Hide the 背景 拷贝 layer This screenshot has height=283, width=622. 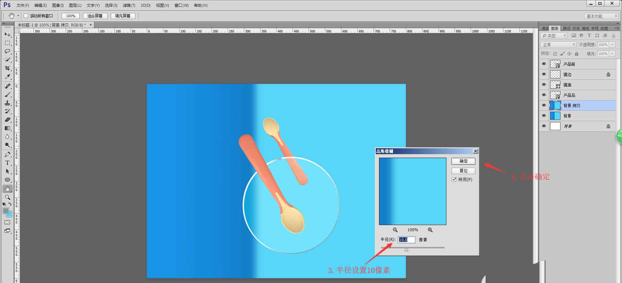point(544,106)
